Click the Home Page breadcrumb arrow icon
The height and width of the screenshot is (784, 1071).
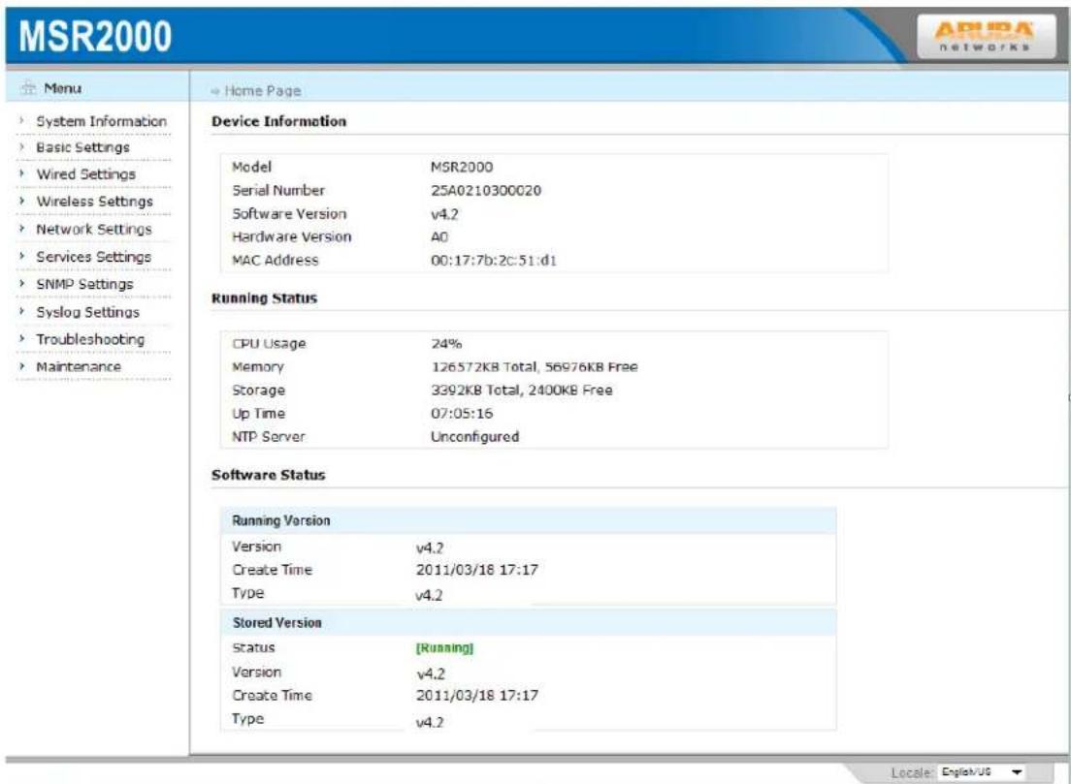click(x=215, y=91)
